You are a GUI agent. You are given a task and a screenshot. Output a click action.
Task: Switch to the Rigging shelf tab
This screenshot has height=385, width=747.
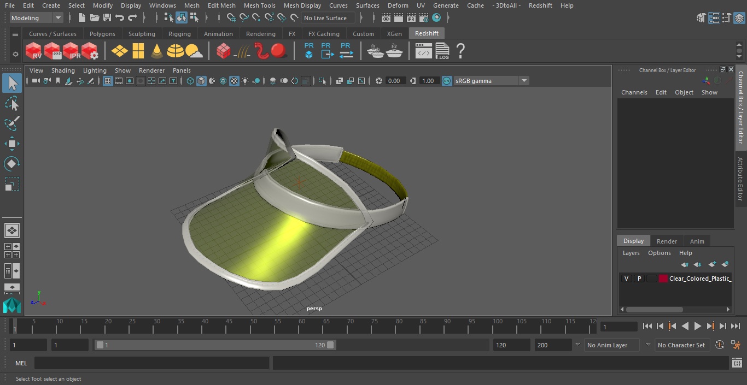coord(179,34)
